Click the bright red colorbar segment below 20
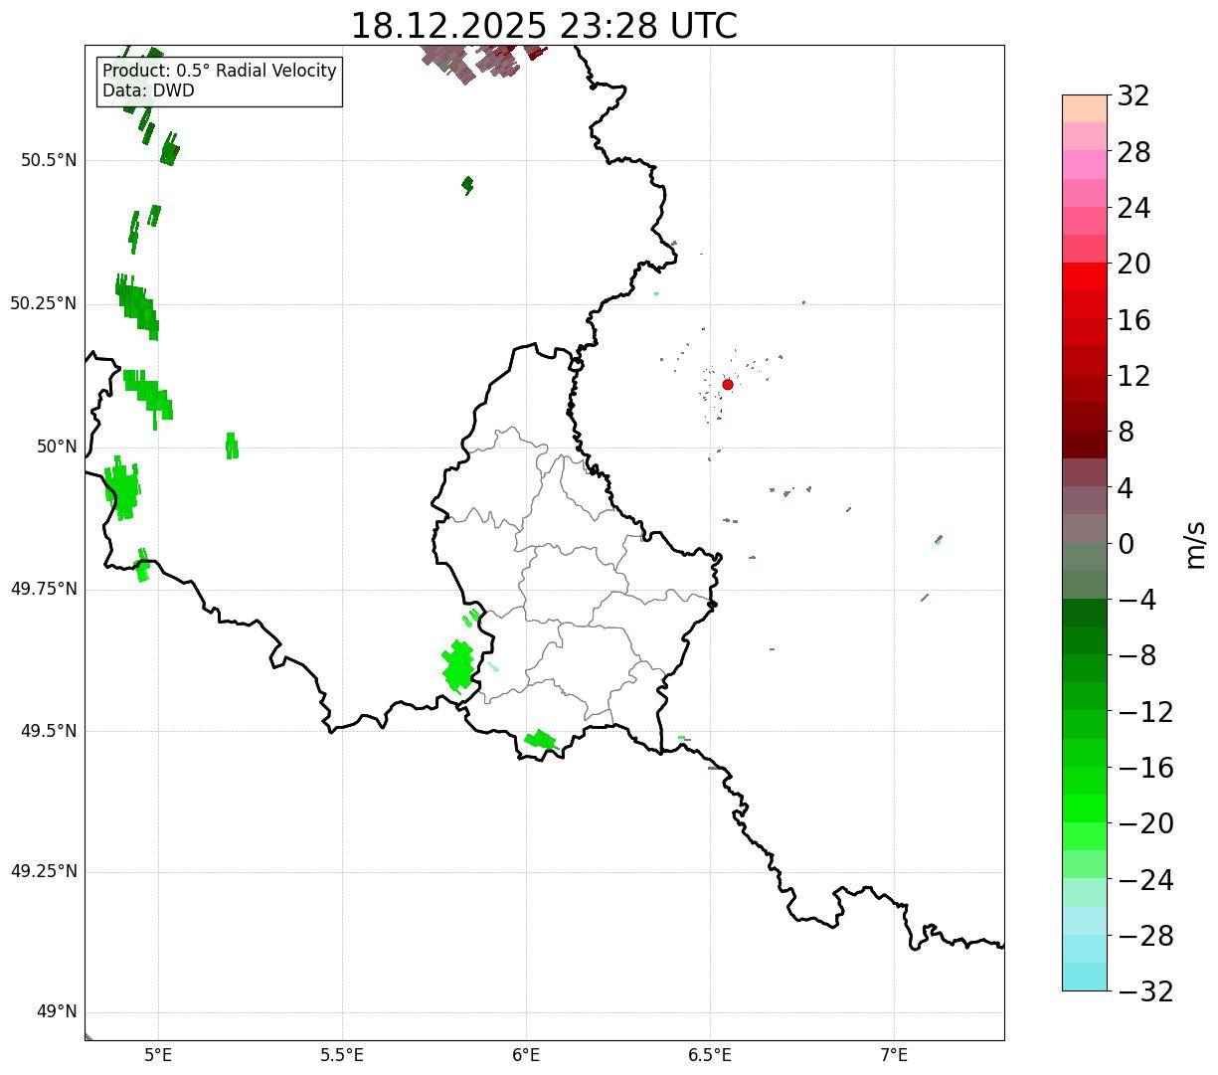Screen dimensions: 1218x1075 click(1085, 276)
